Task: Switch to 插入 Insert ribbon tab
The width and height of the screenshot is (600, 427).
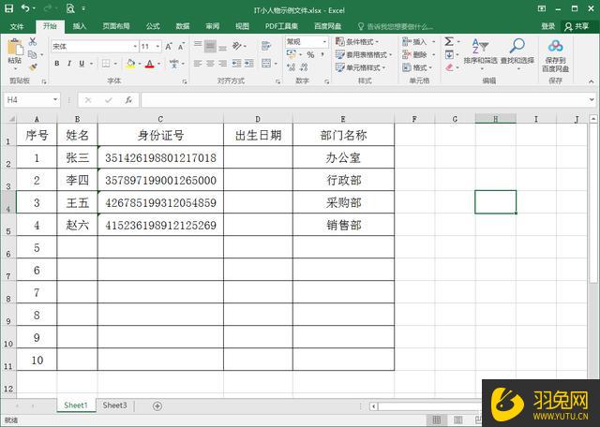Action: pos(80,26)
